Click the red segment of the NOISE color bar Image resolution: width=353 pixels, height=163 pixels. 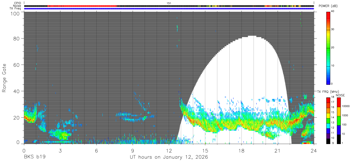pos(339,102)
